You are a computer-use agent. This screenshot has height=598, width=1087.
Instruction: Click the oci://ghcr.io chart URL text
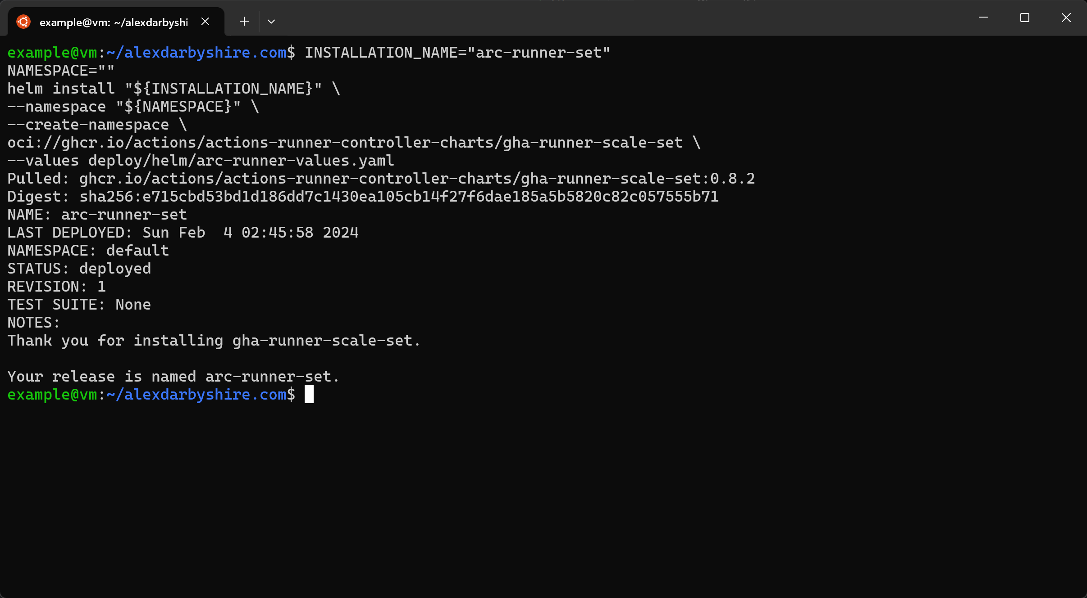point(345,143)
